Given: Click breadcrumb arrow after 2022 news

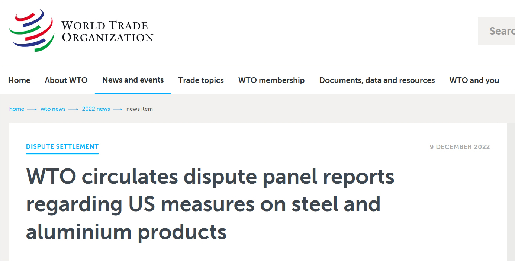Looking at the screenshot, I should tap(118, 109).
